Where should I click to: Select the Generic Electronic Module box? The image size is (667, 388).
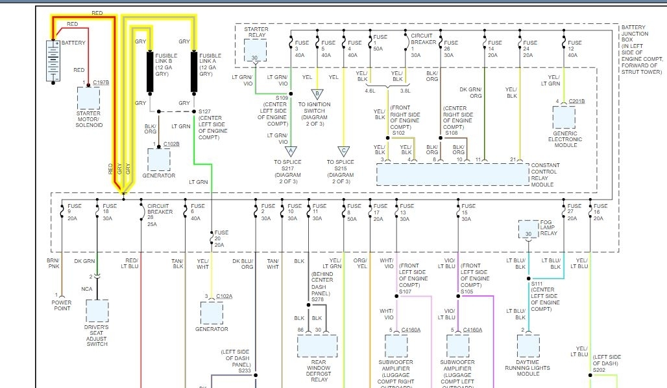(x=564, y=117)
